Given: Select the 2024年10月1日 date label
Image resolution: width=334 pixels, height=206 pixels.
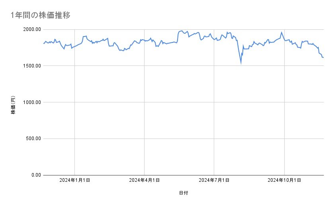Looking at the screenshot, I should (284, 181).
